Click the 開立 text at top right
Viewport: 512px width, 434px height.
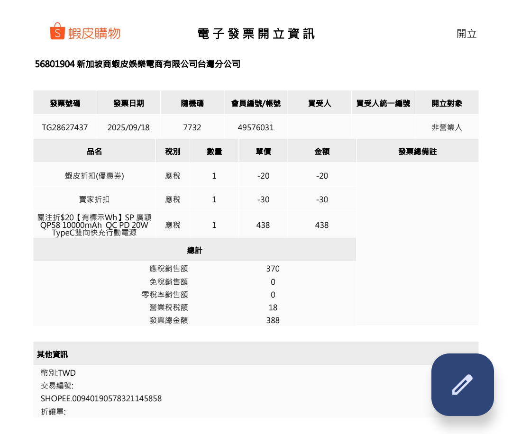coord(466,34)
